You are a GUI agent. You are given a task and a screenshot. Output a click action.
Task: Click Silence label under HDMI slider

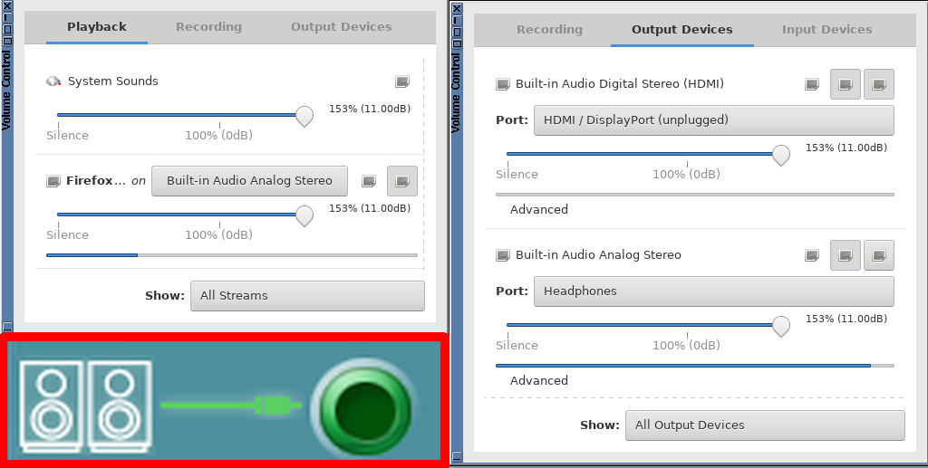[517, 175]
